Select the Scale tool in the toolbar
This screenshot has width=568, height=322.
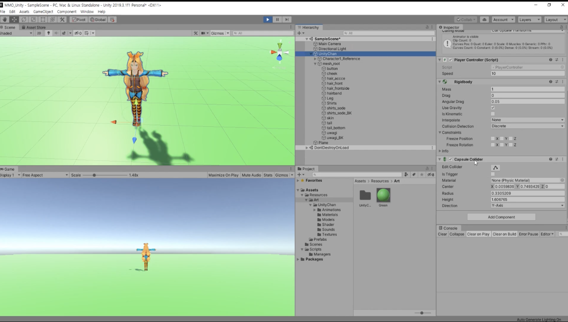click(x=33, y=20)
